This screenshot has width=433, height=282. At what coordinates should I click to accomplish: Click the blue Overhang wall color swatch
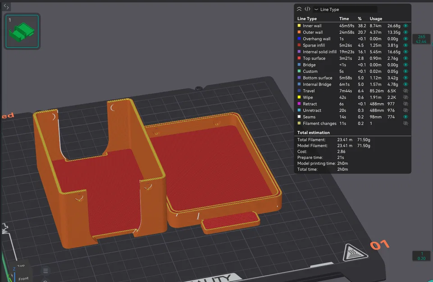[x=299, y=38]
